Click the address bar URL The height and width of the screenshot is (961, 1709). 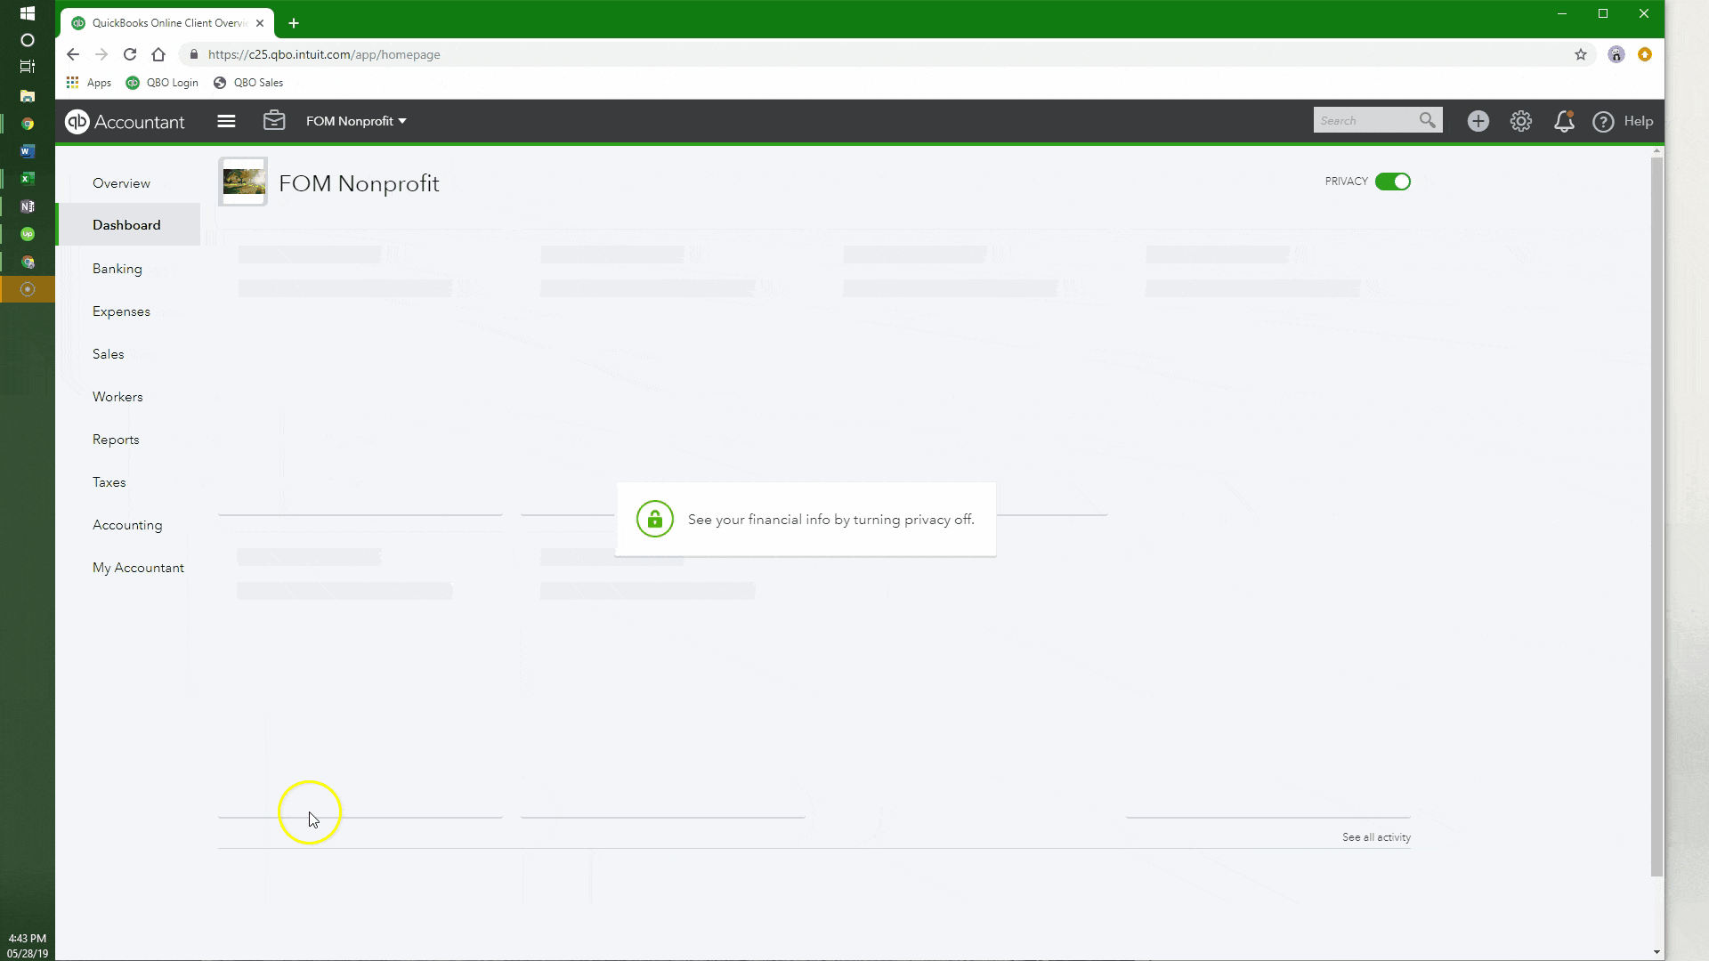pyautogui.click(x=324, y=54)
